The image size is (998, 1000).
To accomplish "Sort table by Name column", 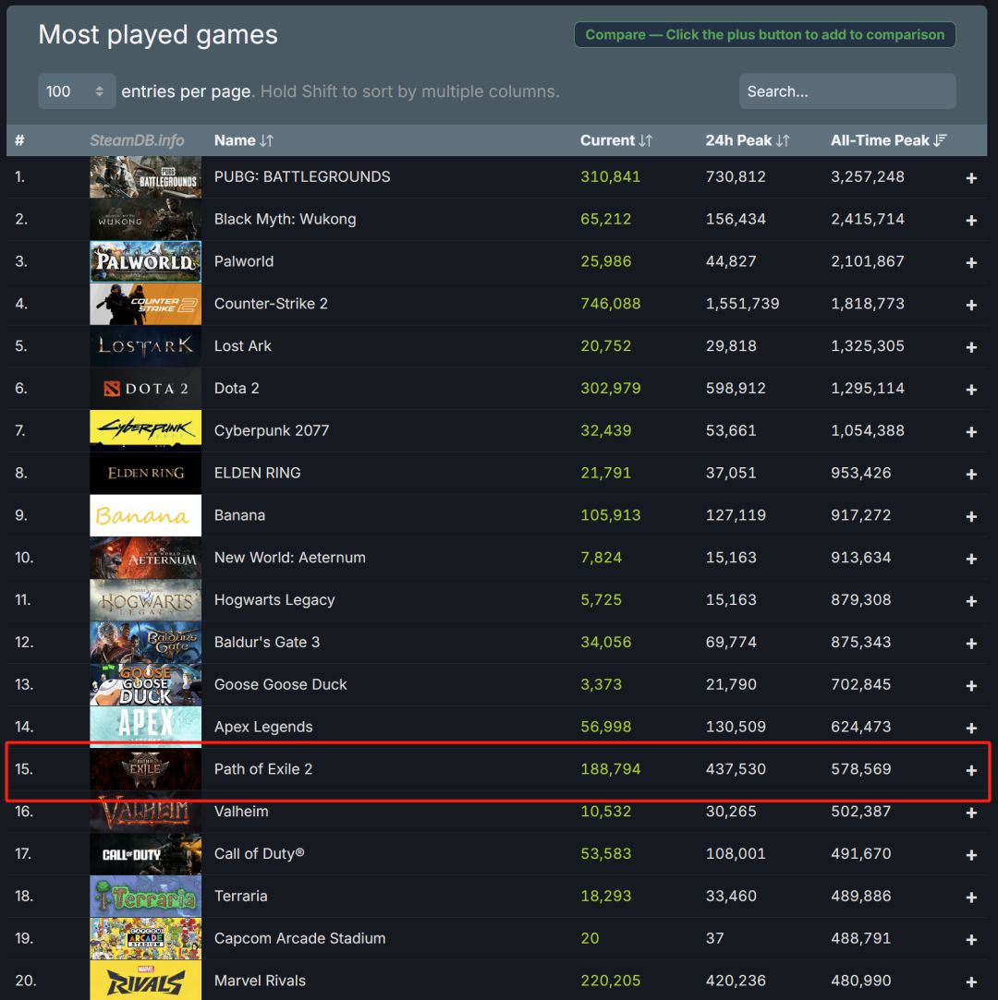I will pyautogui.click(x=244, y=140).
